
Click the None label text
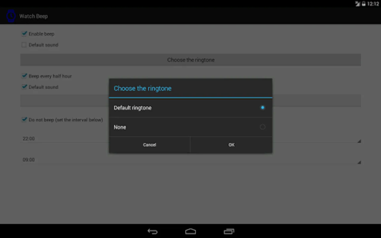pyautogui.click(x=120, y=127)
